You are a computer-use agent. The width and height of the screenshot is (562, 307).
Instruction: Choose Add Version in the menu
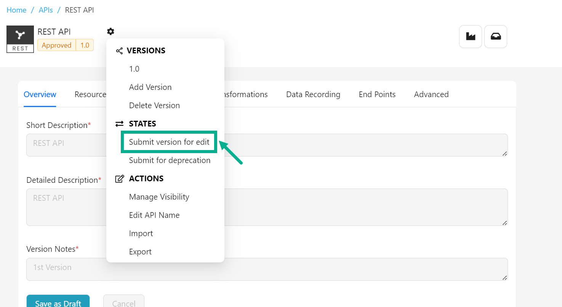[x=150, y=87]
